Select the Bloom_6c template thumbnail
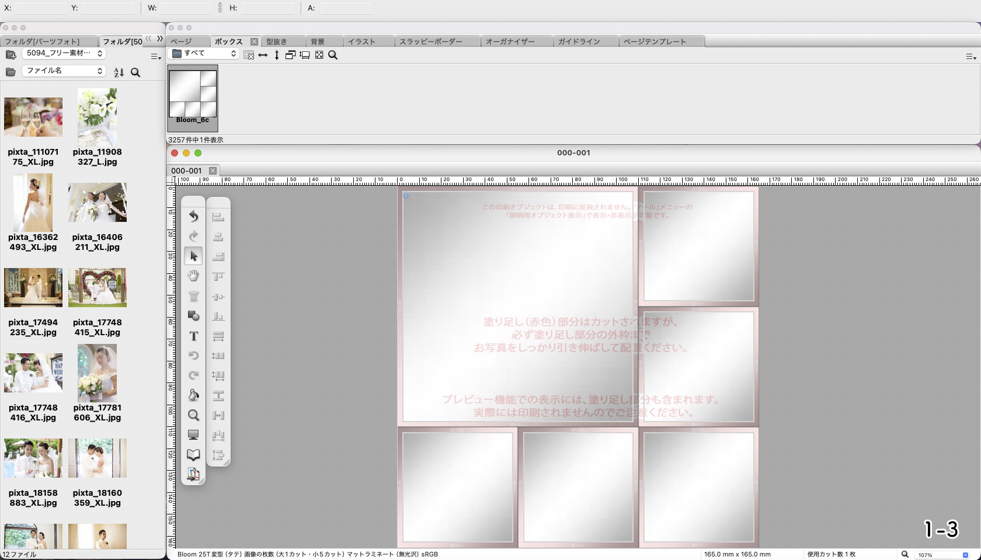 (193, 98)
